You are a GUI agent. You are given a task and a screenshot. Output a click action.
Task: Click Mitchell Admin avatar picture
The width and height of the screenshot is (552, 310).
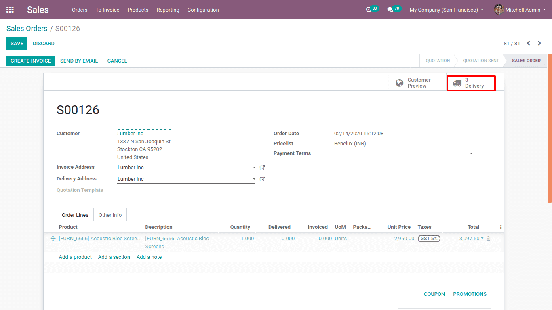(x=499, y=10)
